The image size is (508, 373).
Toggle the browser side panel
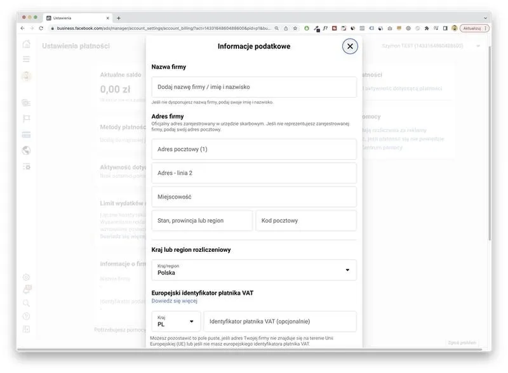[x=445, y=28]
